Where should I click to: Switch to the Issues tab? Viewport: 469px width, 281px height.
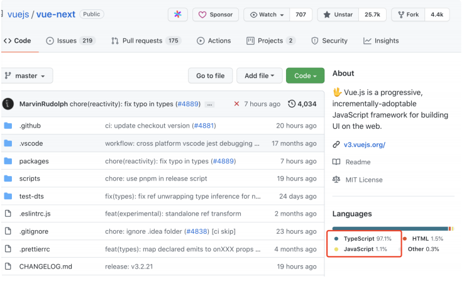click(x=70, y=41)
